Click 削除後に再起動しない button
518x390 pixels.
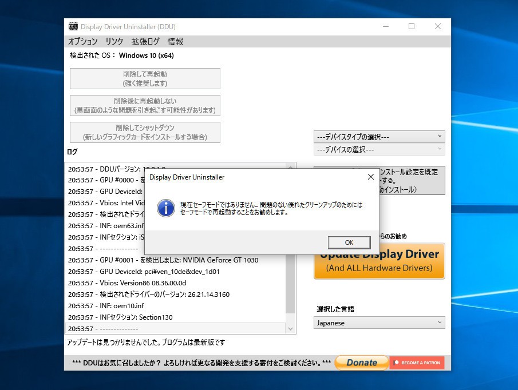(145, 106)
